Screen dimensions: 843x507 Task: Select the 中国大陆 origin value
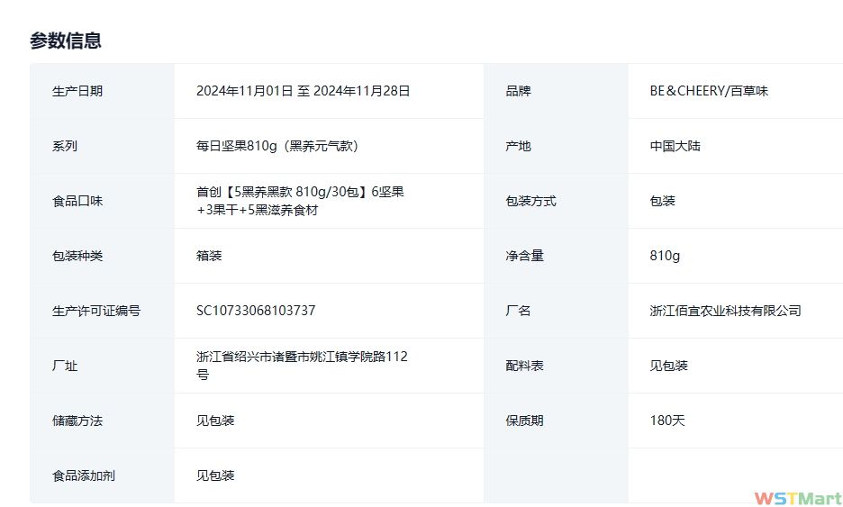675,146
